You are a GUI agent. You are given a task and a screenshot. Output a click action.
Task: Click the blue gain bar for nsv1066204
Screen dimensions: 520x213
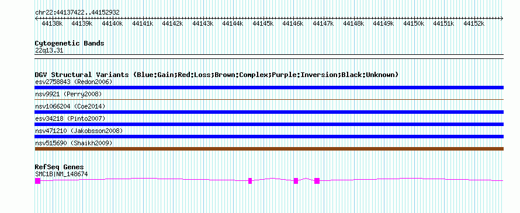click(269, 112)
